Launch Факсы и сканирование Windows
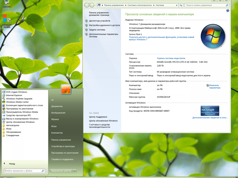This screenshot has width=238, height=178. coord(22,119)
